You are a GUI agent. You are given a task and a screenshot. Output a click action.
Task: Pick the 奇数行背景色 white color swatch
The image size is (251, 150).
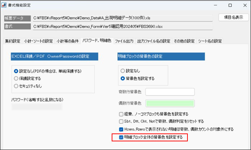(x=170, y=92)
